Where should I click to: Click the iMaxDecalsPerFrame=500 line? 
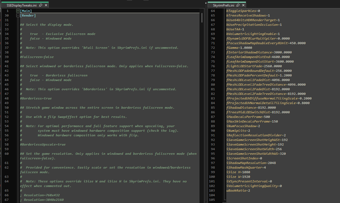[x=248, y=117]
